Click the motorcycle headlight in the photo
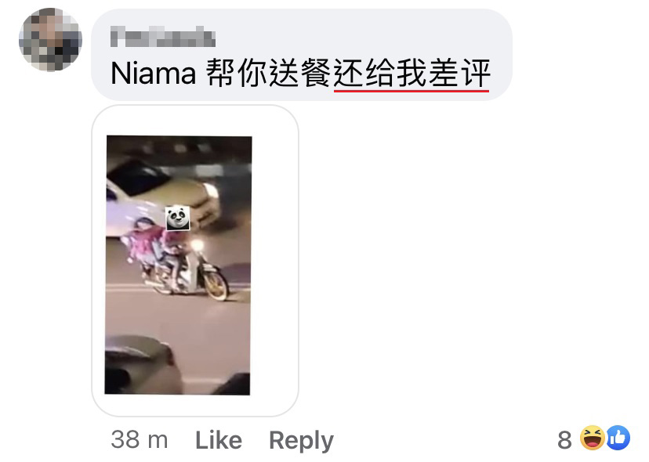The height and width of the screenshot is (462, 649). (x=198, y=246)
